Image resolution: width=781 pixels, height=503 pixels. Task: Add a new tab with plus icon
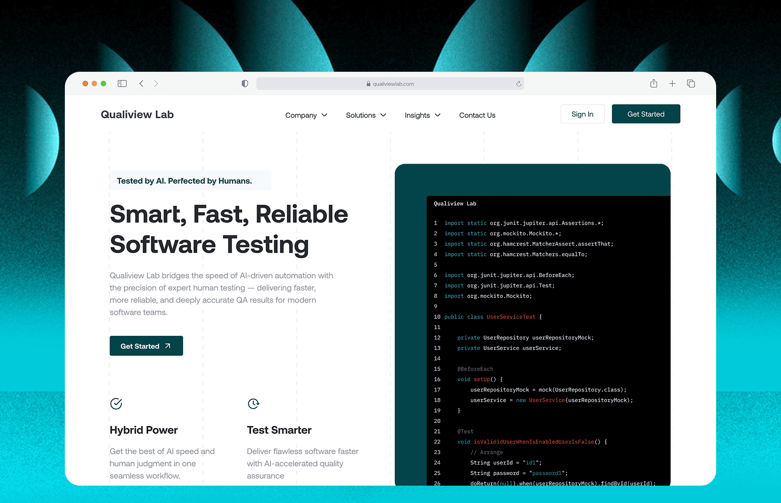[672, 84]
